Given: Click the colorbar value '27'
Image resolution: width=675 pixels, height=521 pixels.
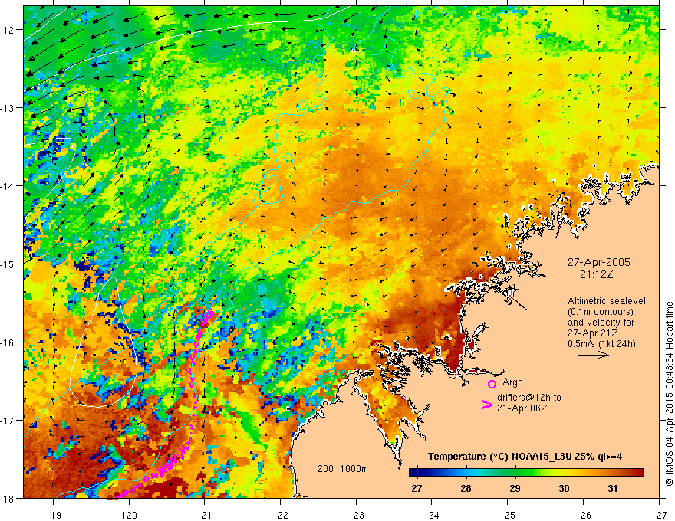Looking at the screenshot, I should (417, 488).
